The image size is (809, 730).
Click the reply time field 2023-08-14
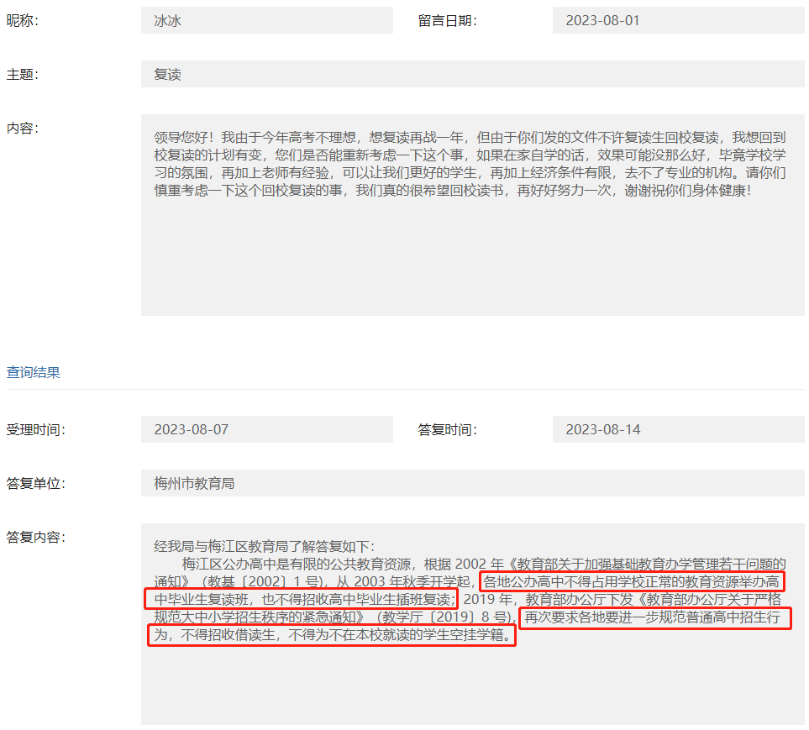pos(679,429)
